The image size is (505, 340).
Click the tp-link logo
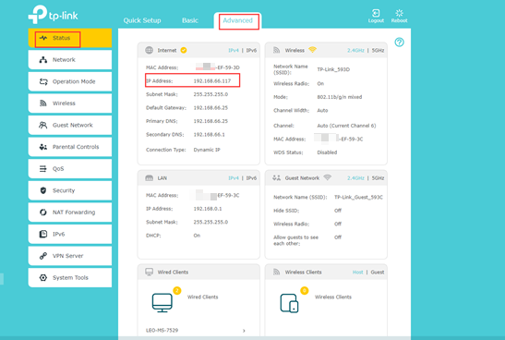54,14
